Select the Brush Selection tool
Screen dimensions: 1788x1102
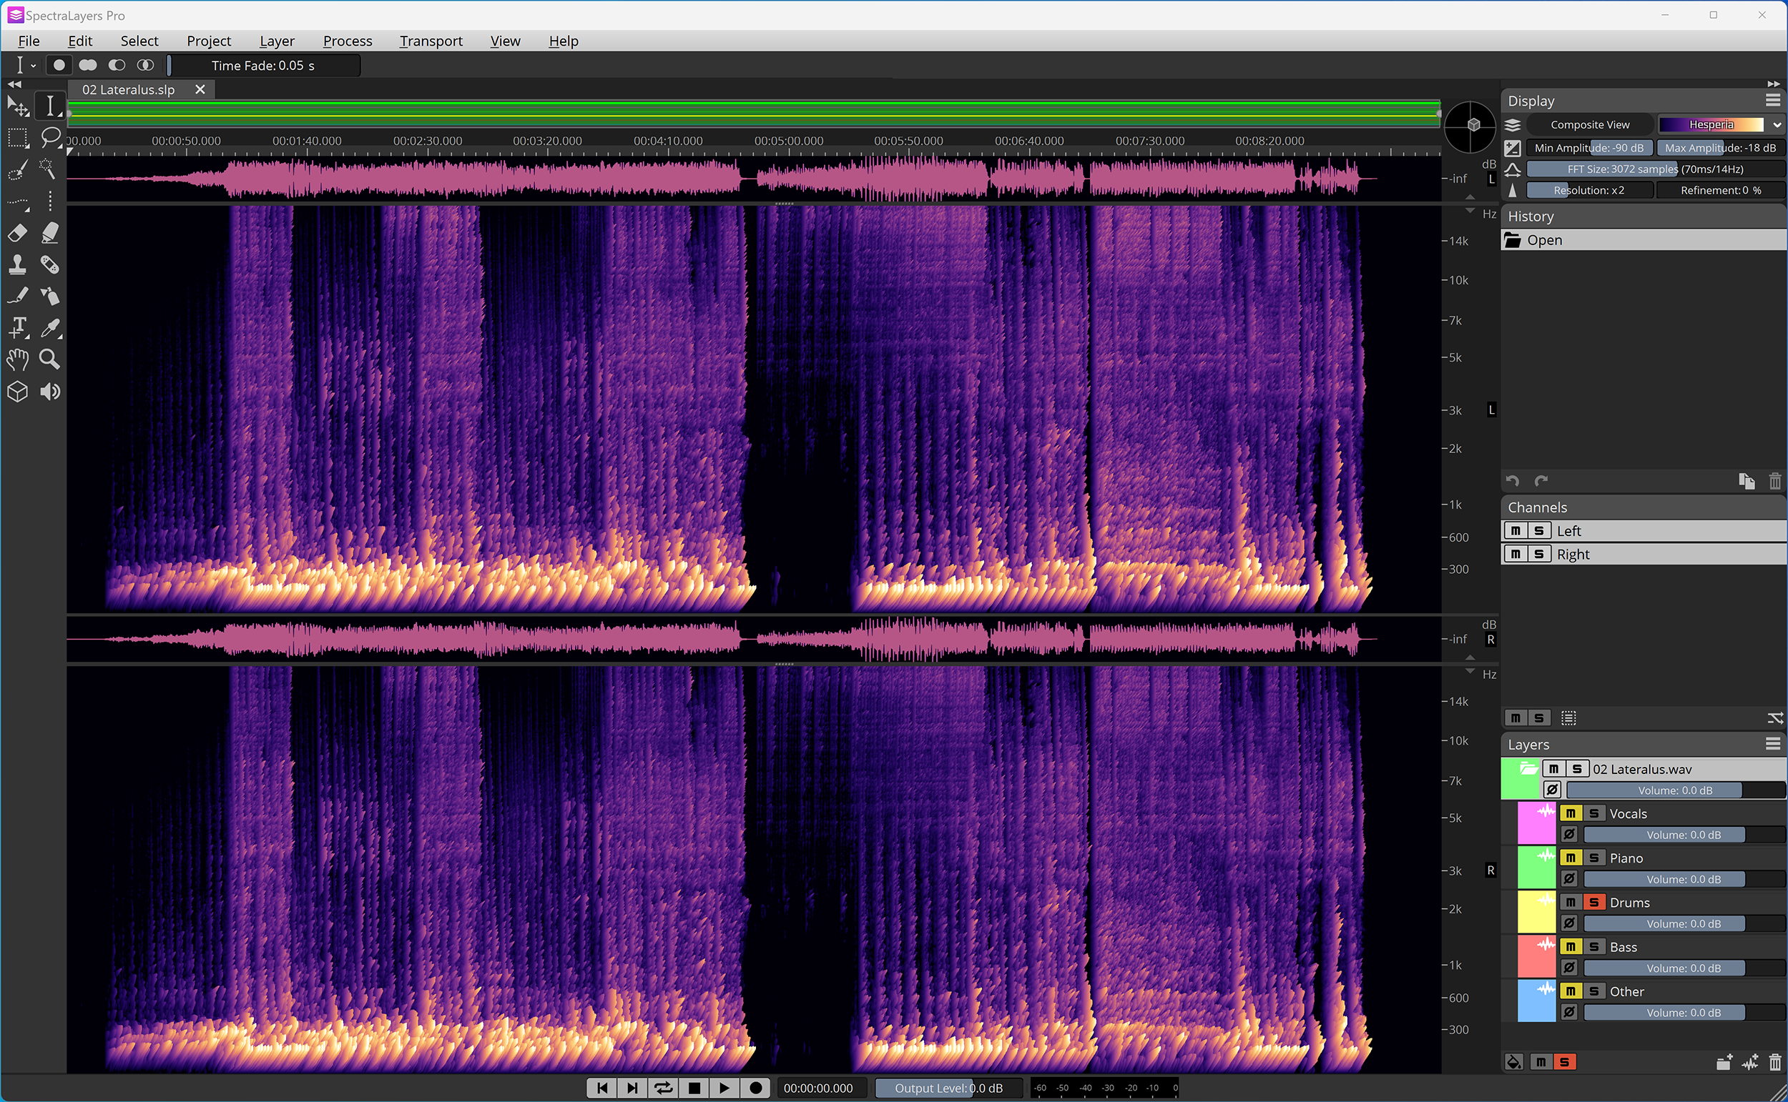click(17, 170)
